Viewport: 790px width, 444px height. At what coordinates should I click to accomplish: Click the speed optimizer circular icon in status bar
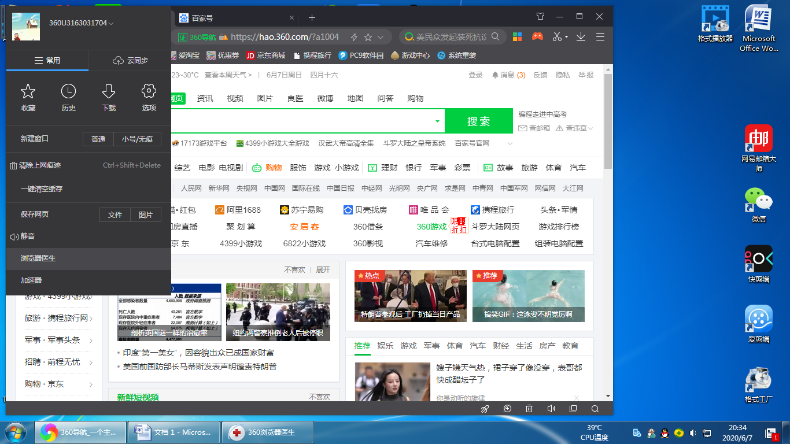(507, 409)
